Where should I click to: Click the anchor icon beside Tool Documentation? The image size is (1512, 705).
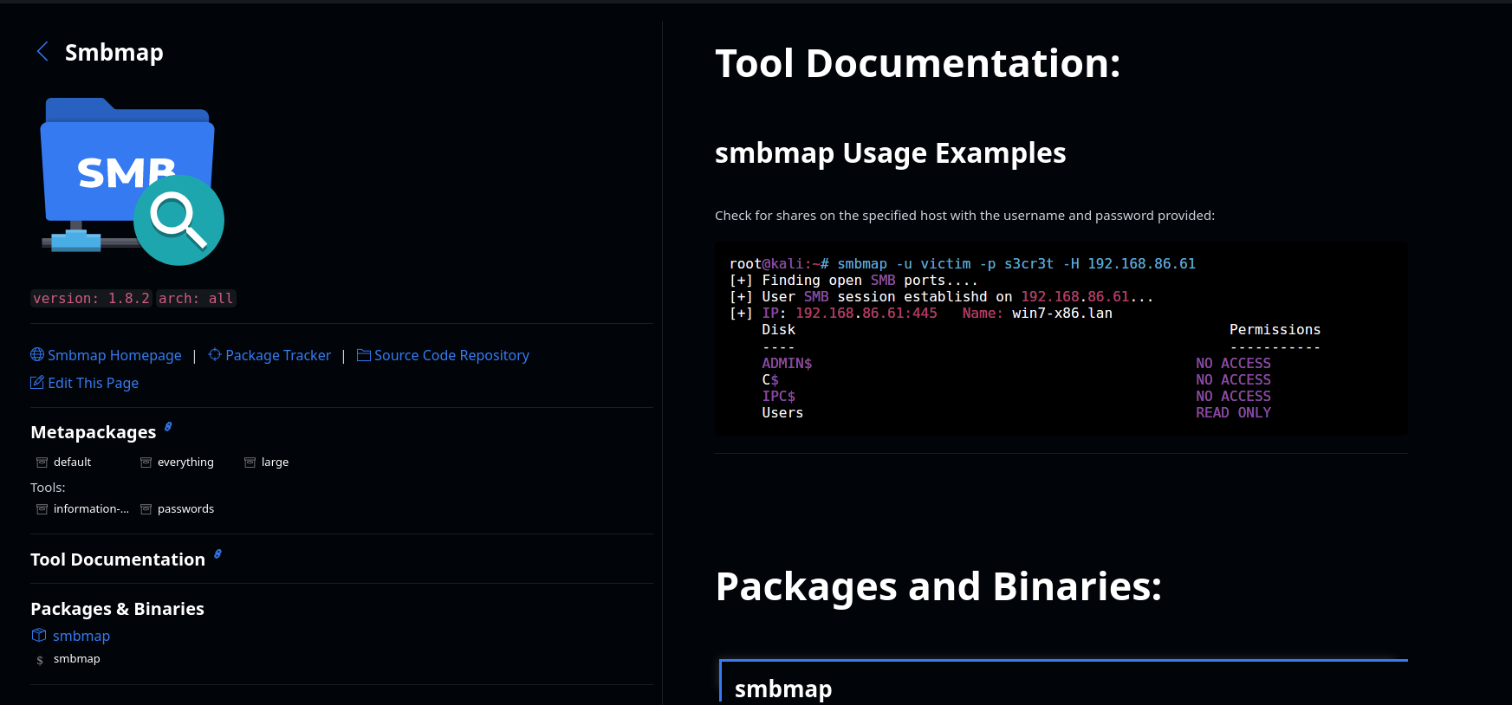(x=217, y=553)
